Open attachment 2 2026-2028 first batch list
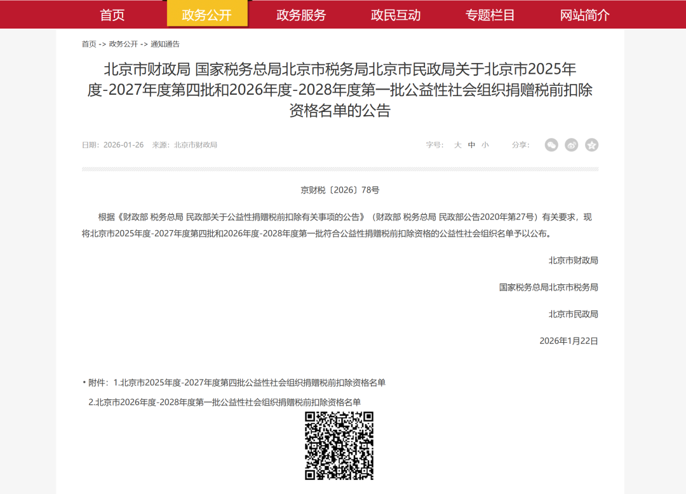Image resolution: width=686 pixels, height=494 pixels. click(x=224, y=402)
